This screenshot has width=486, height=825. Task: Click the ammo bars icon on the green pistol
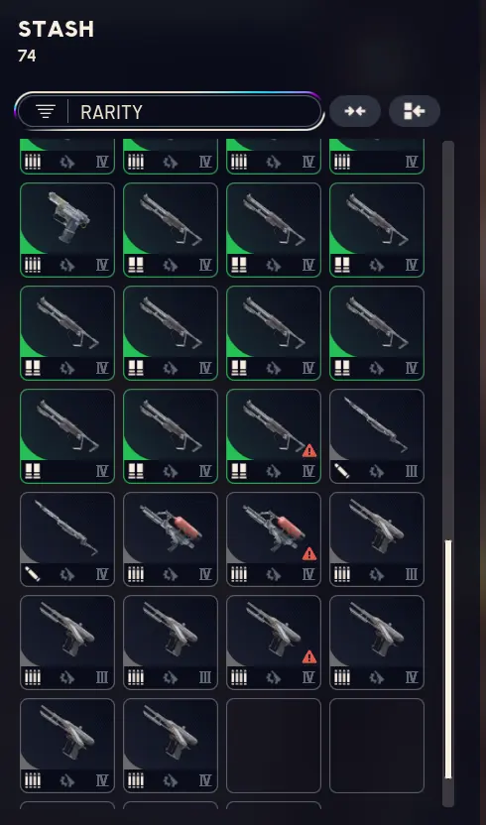pos(33,265)
